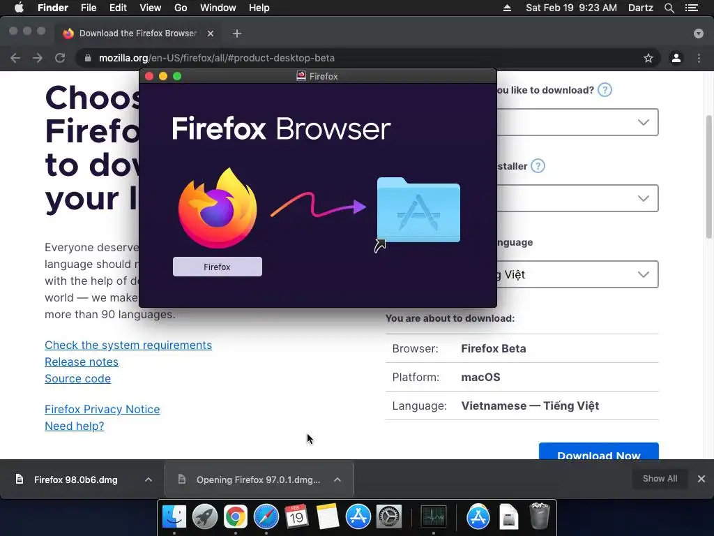Click the eject icon in menu bar
Image resolution: width=714 pixels, height=536 pixels.
(x=507, y=8)
